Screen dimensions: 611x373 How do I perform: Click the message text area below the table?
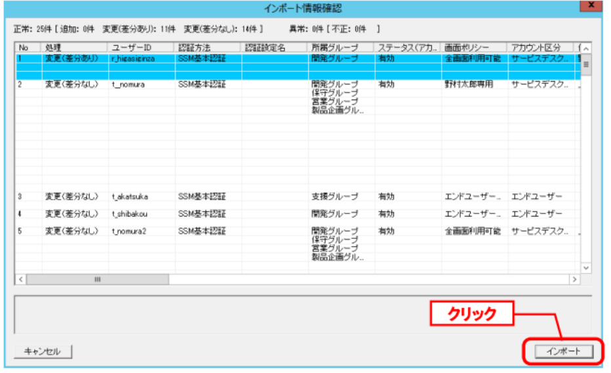[303, 314]
